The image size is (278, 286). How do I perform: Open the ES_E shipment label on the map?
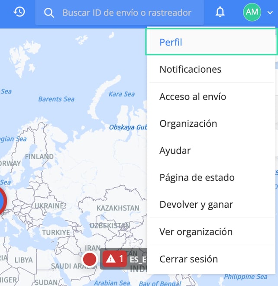pos(138,259)
